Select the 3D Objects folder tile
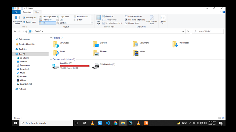The width and height of the screenshot is (236, 132). [x=61, y=44]
